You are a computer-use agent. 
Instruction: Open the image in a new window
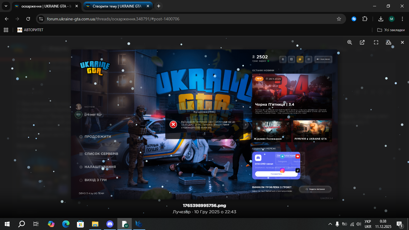click(x=362, y=43)
